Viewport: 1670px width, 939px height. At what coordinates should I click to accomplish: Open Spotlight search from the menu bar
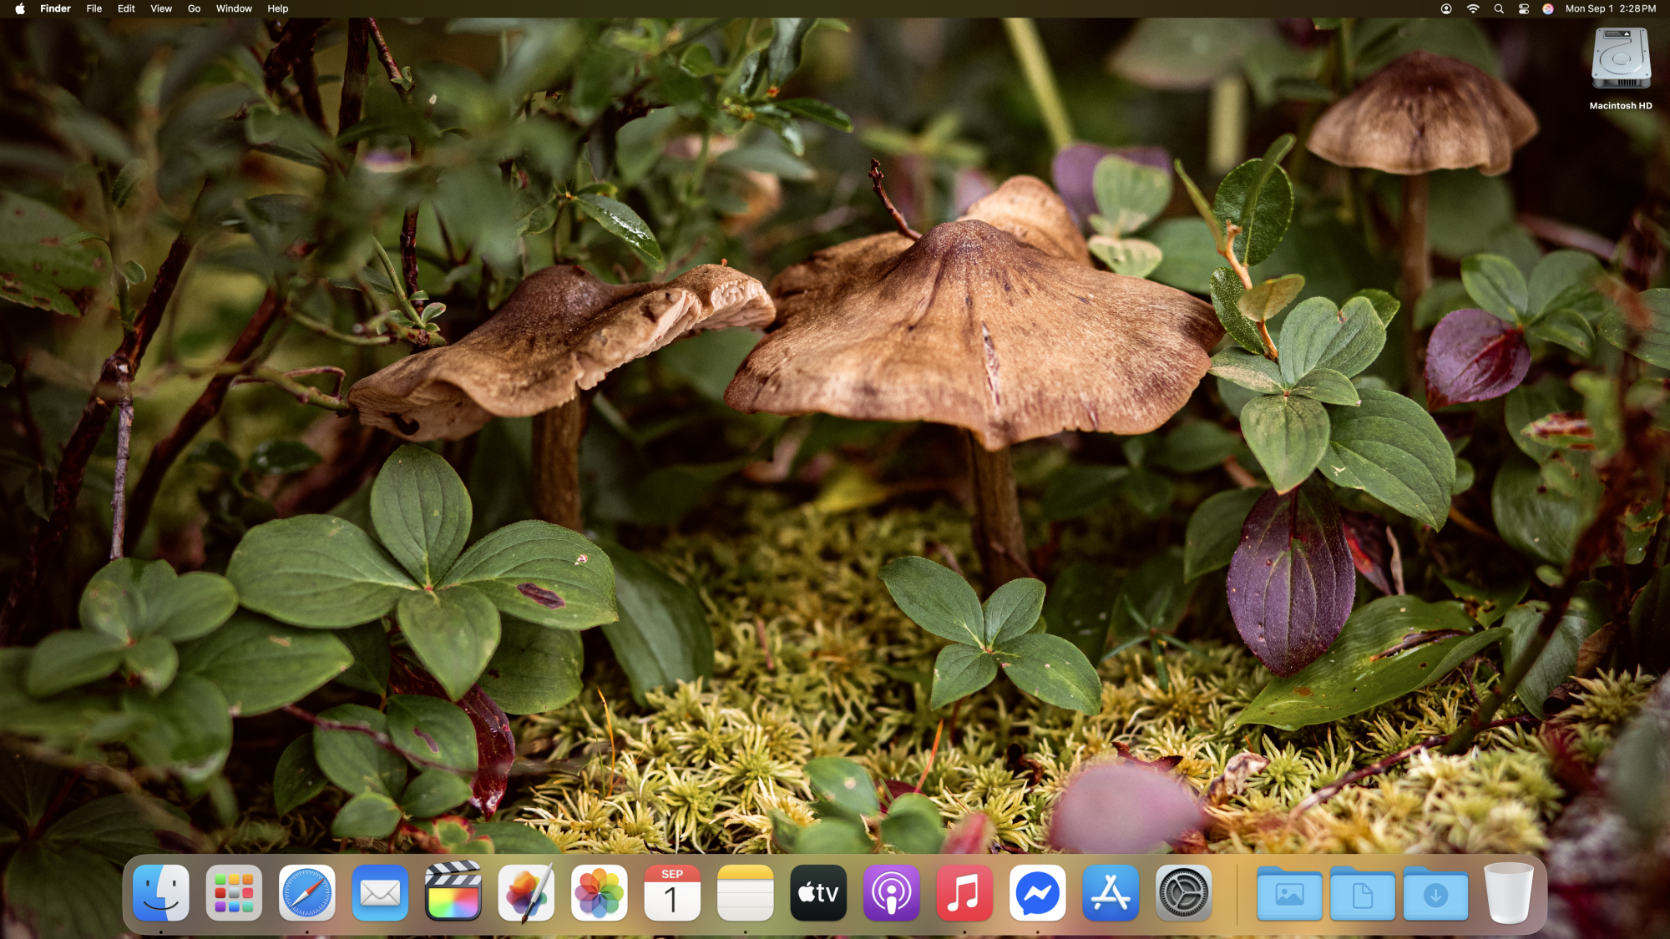click(1499, 8)
